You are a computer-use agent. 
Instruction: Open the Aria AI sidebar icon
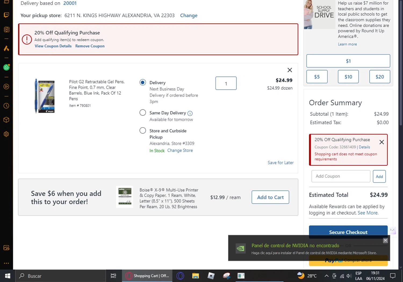pos(6,48)
